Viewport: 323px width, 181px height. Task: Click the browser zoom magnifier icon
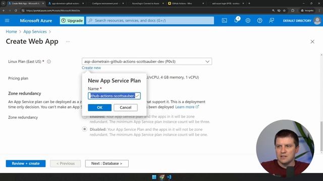273,11
